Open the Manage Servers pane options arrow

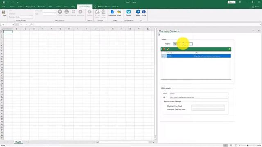(x=253, y=31)
